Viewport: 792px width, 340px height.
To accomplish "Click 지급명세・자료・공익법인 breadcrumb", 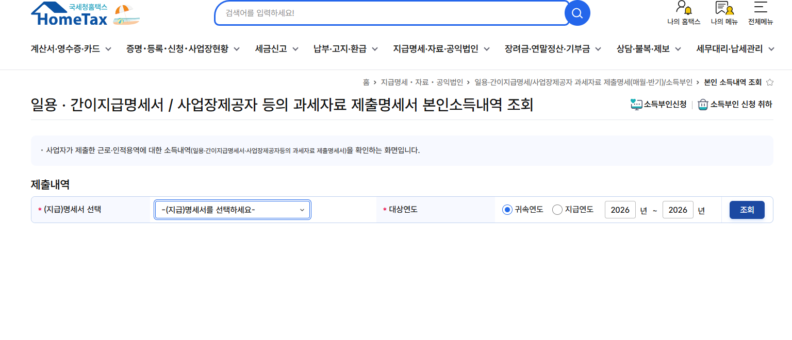I will pos(422,82).
